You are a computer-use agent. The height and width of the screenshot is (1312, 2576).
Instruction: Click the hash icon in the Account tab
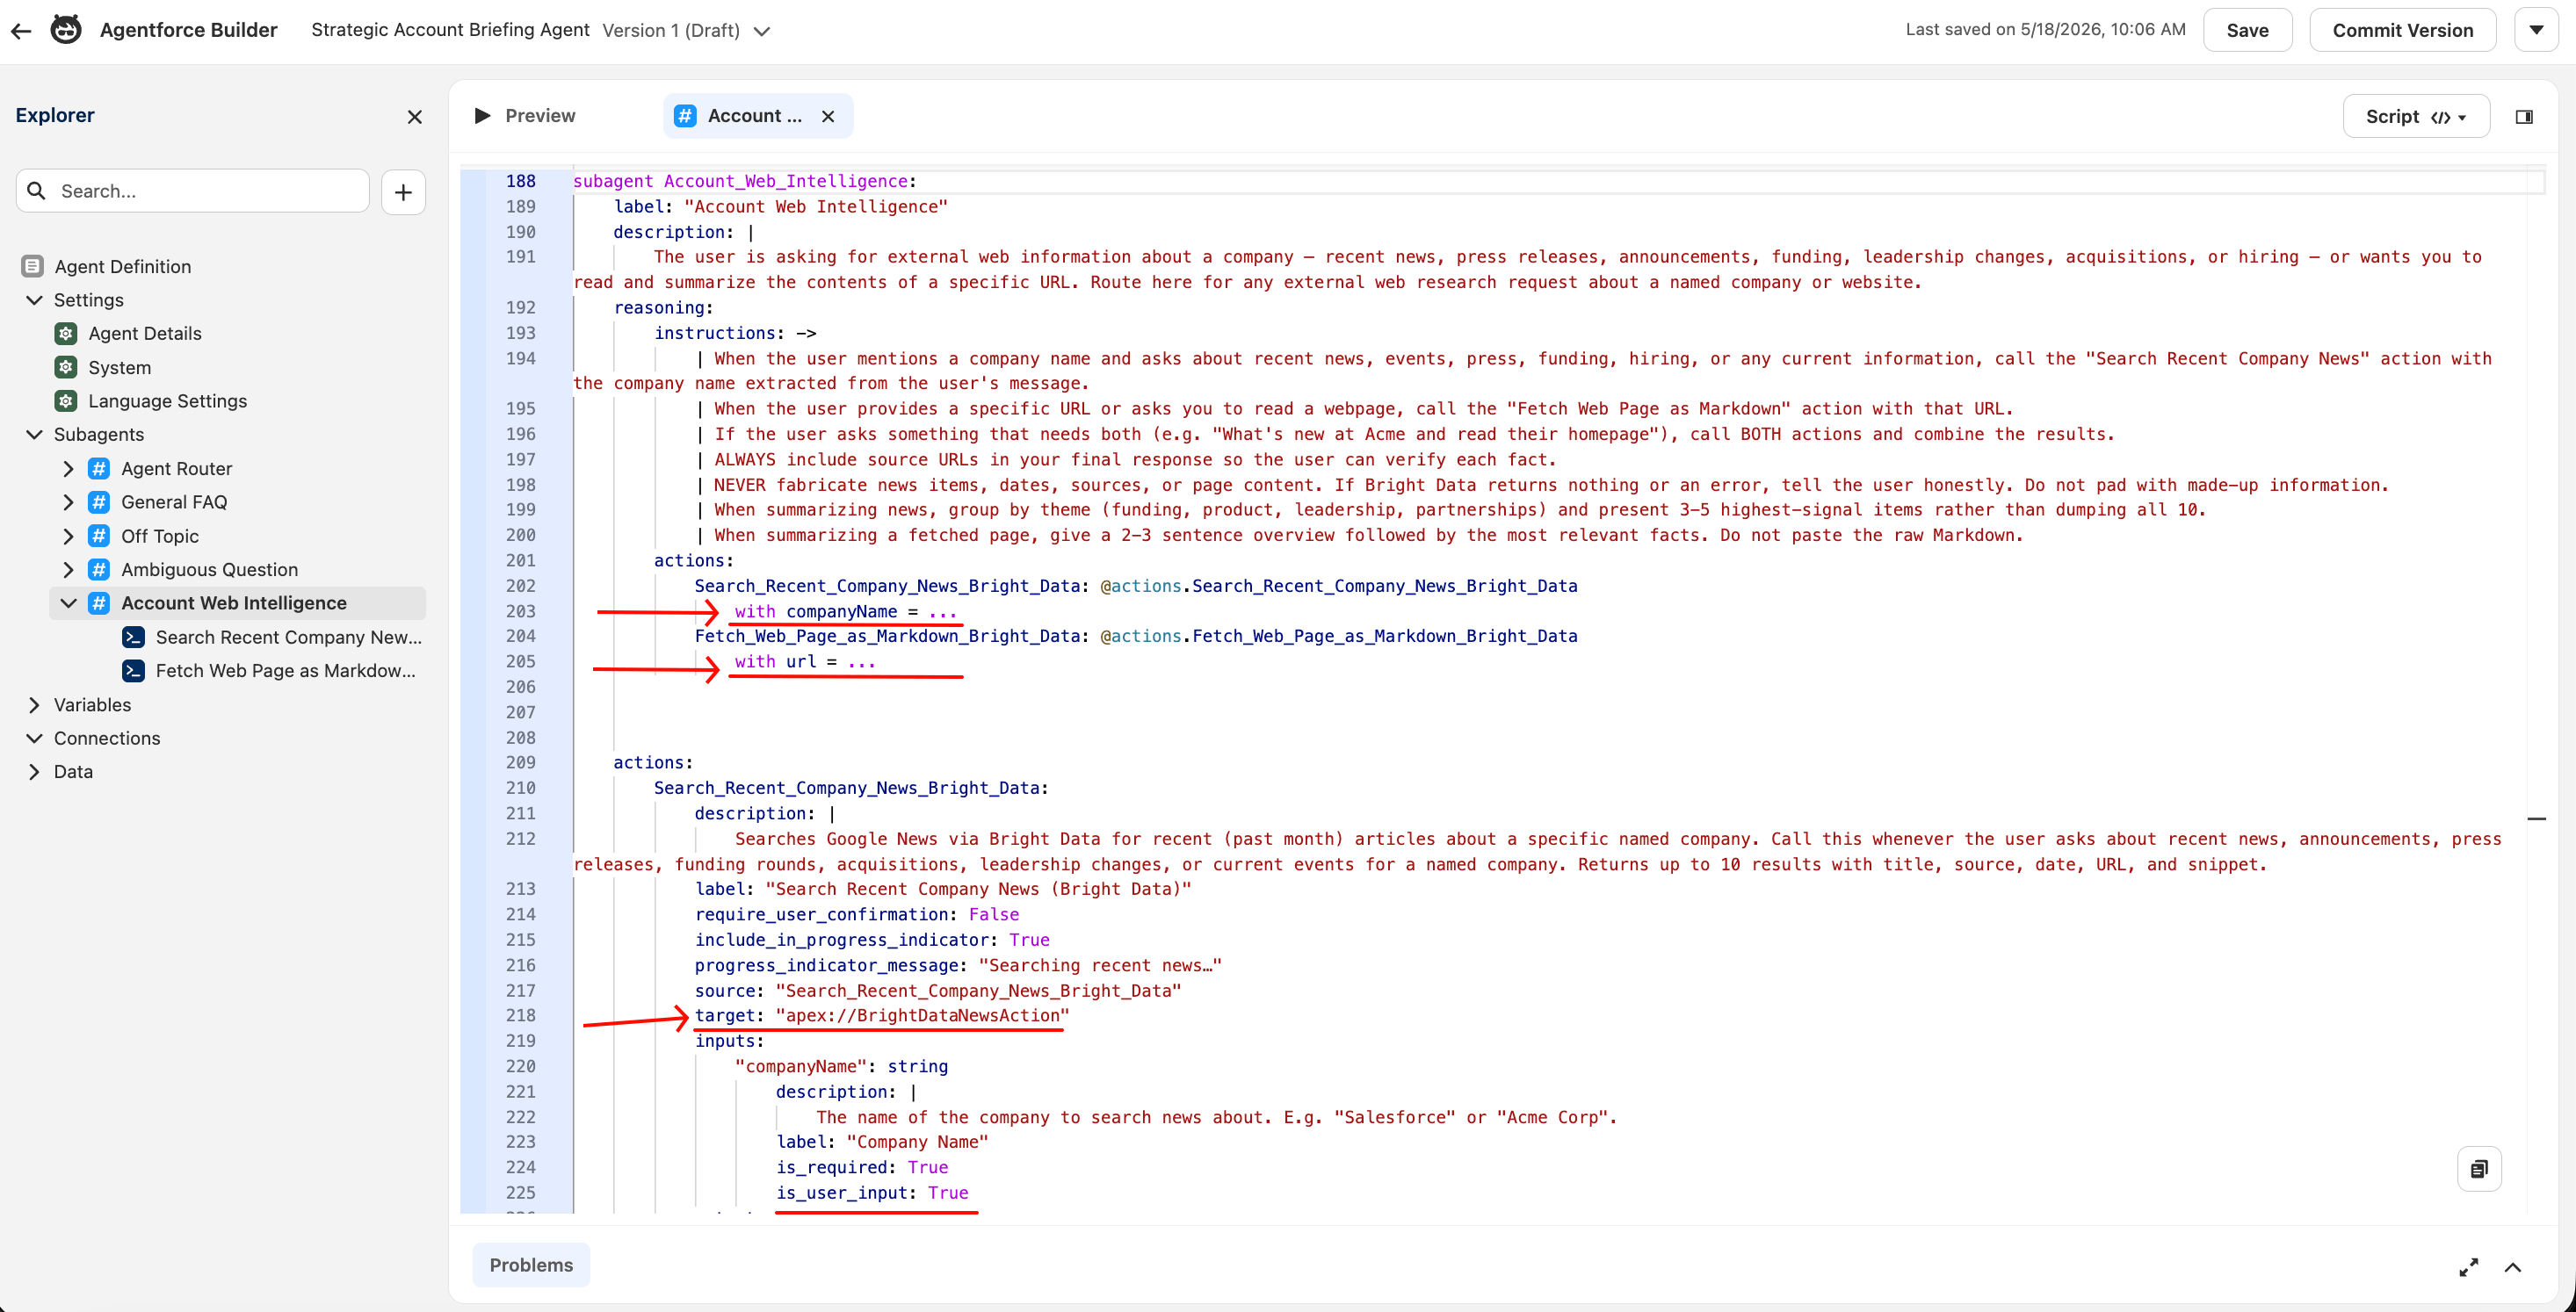pyautogui.click(x=685, y=116)
